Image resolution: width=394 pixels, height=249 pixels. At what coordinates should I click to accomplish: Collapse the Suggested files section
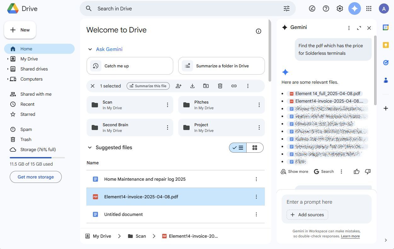point(90,148)
